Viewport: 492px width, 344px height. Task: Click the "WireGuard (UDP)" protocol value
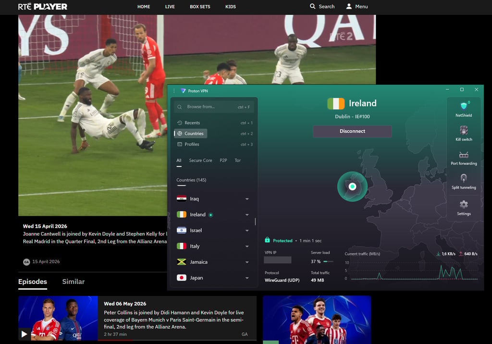(x=282, y=280)
